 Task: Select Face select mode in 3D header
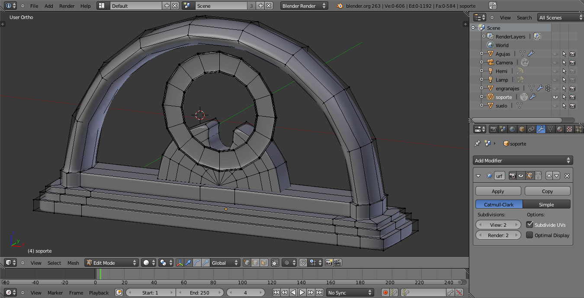click(264, 263)
